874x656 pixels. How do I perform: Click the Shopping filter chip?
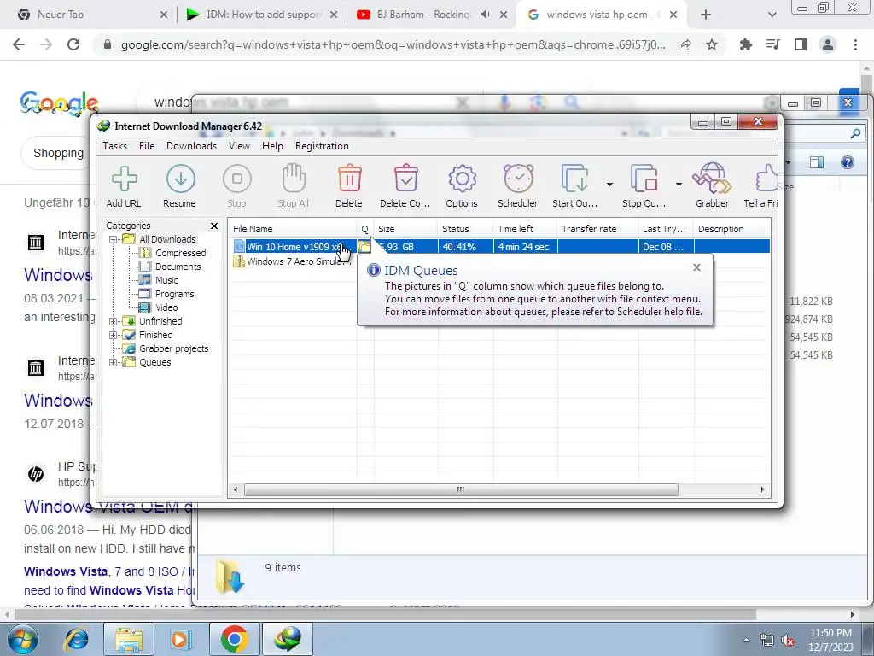pos(58,154)
